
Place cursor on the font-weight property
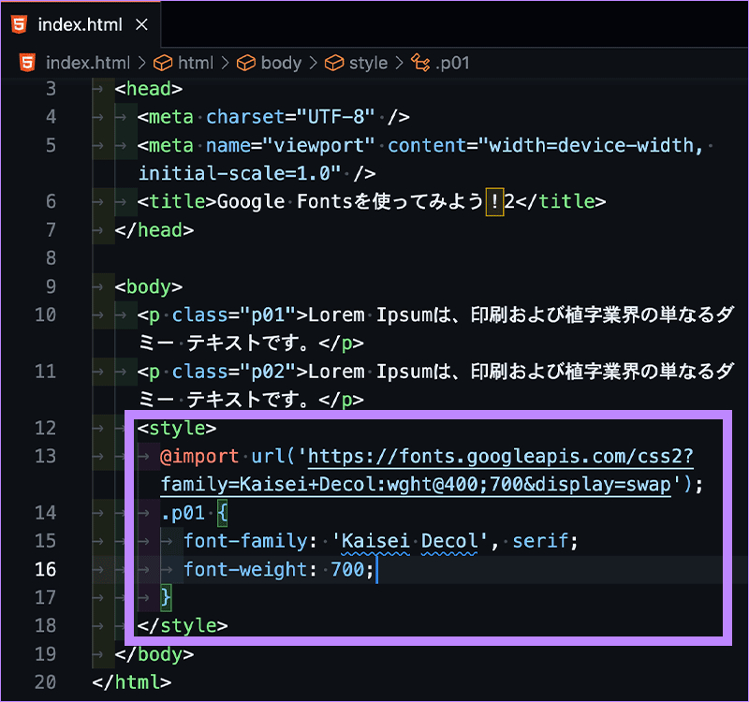tap(245, 569)
